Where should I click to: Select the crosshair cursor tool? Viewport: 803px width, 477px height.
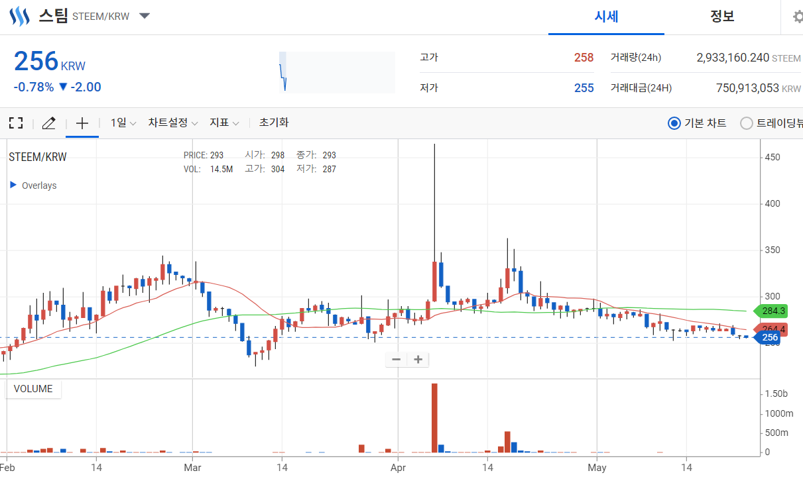[82, 123]
